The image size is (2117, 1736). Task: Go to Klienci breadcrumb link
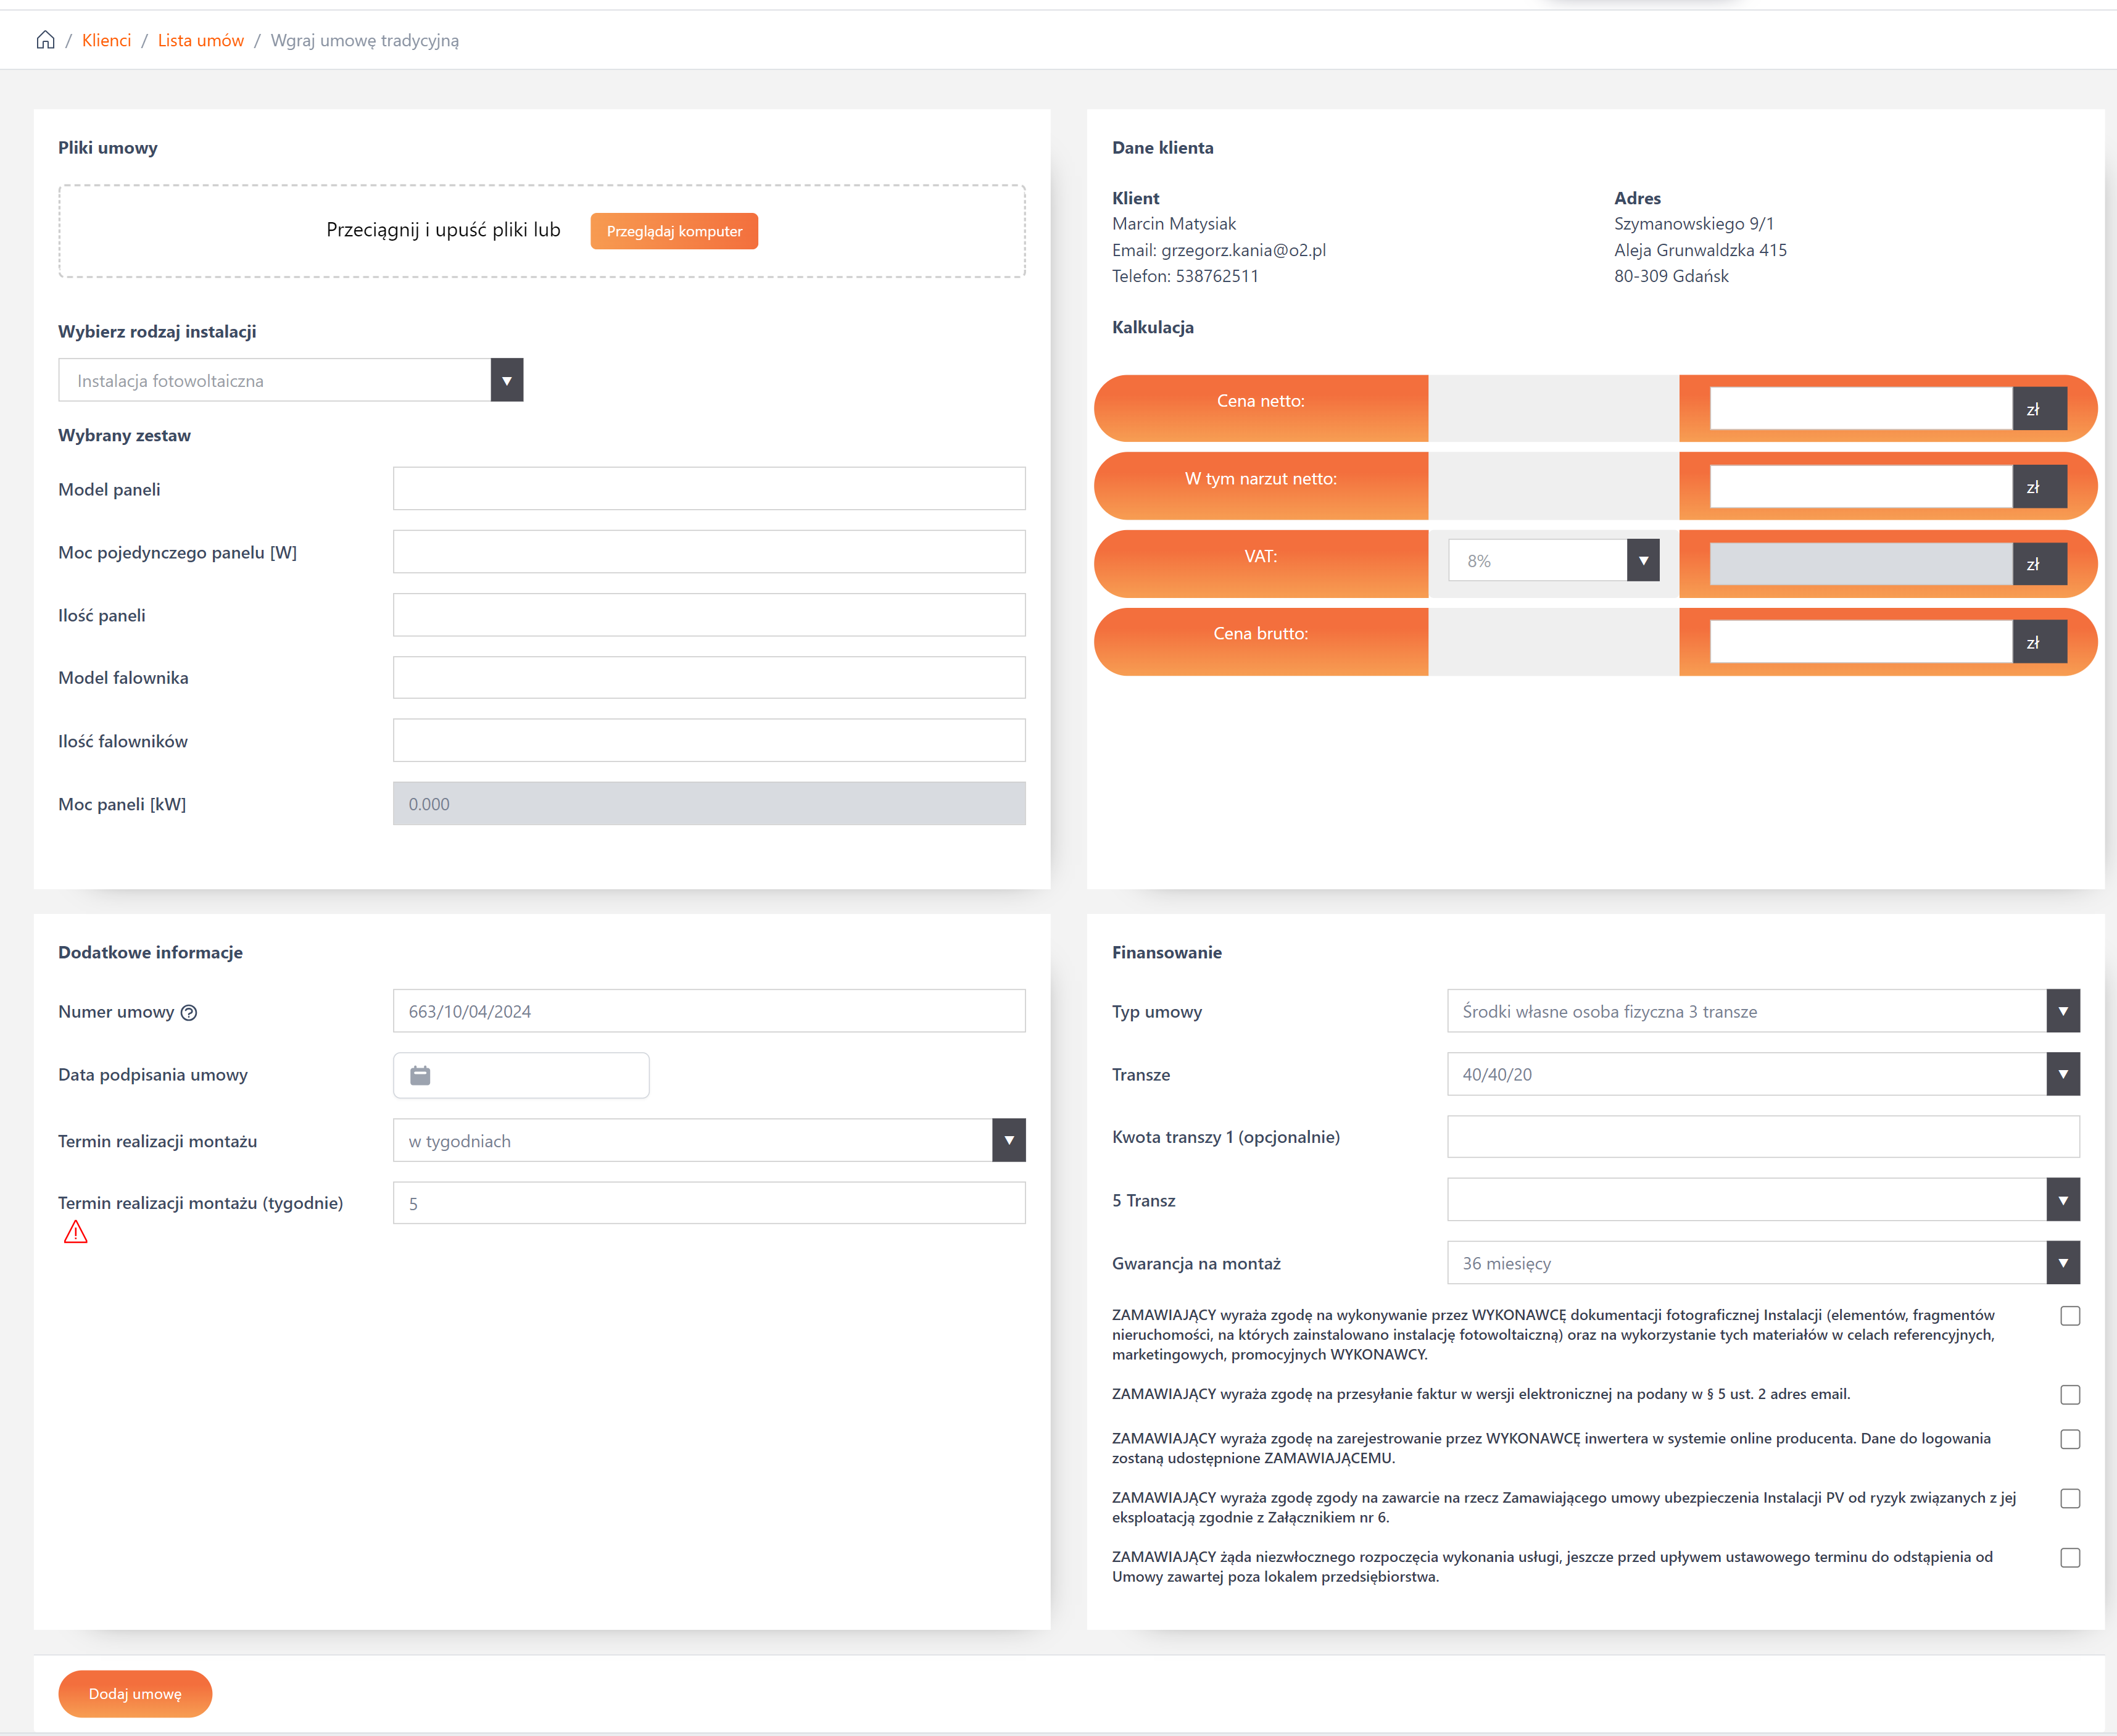106,40
